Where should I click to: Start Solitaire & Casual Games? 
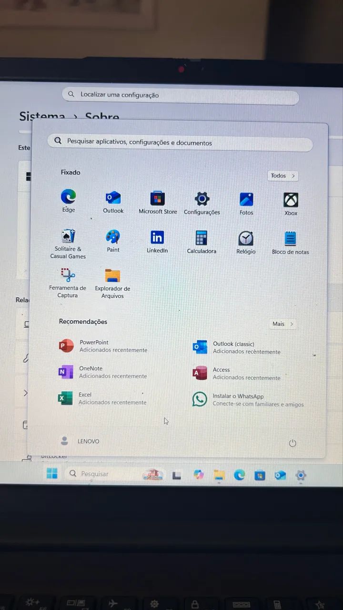68,244
